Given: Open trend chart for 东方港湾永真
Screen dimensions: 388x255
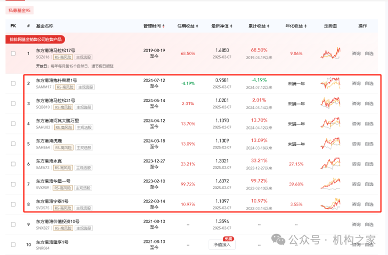Looking at the screenshot, I should 330,163.
